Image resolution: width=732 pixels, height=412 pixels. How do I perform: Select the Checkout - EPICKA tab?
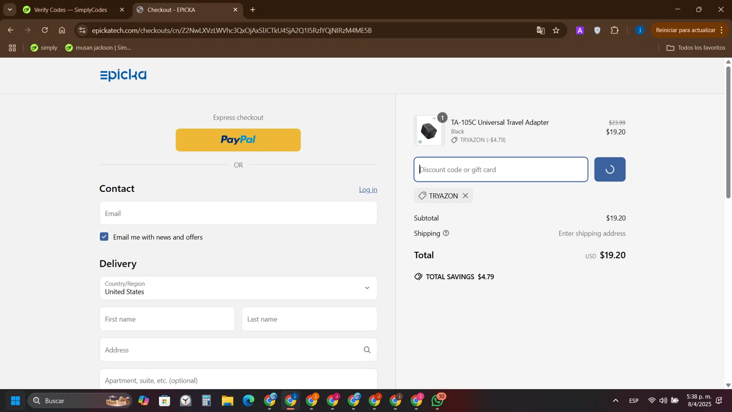[x=188, y=10]
